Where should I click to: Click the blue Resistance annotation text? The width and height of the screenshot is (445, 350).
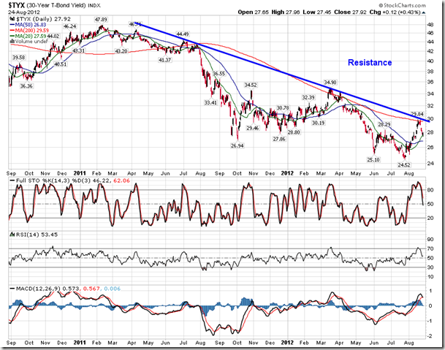(x=369, y=63)
